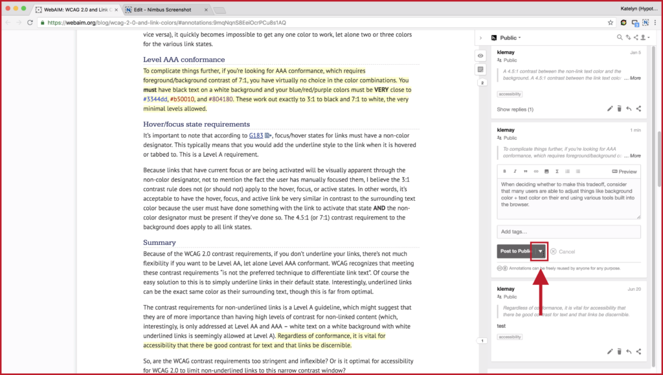Open the Hypothesis extension with blue badge
The height and width of the screenshot is (375, 663).
(x=635, y=23)
